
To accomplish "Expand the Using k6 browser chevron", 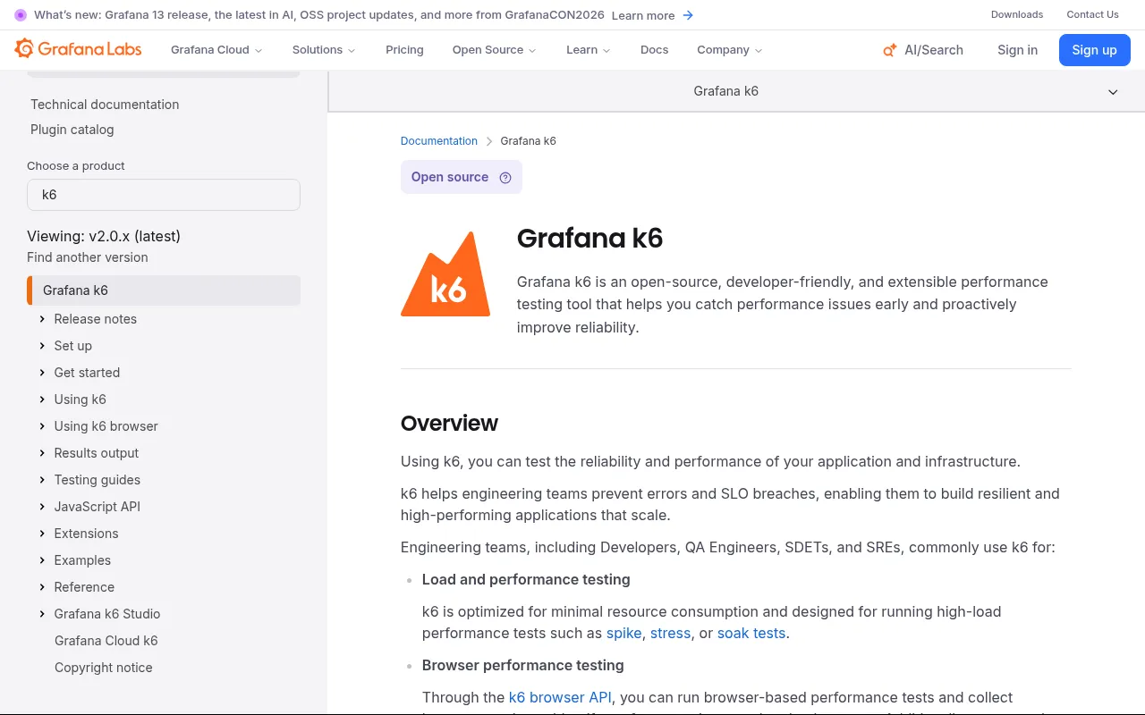I will (42, 426).
